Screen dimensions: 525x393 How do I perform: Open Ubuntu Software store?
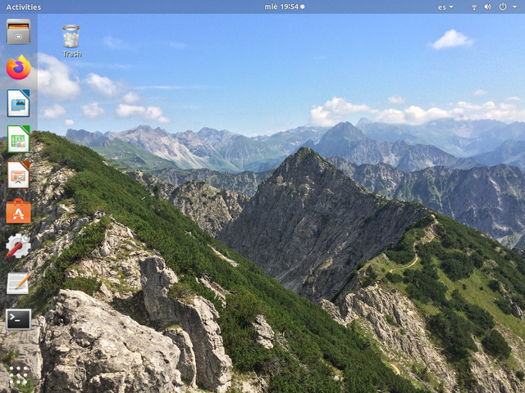click(18, 210)
